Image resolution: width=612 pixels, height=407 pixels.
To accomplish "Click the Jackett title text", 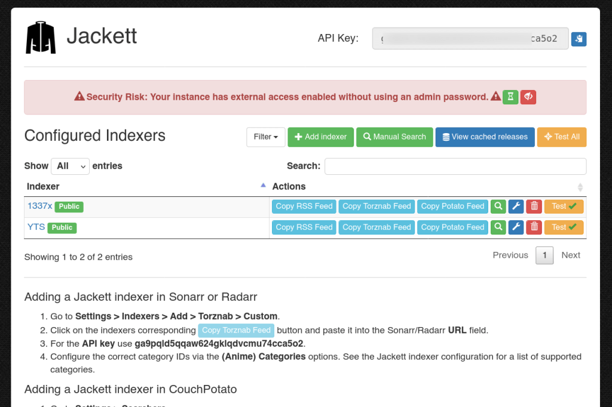I will tap(102, 36).
